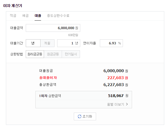Click the 1회차 상환금액 result row
168x127 pixels.
84,96
